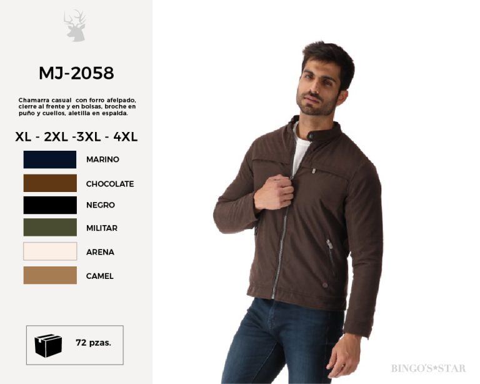Pick the Negro black color swatch

tap(50, 205)
